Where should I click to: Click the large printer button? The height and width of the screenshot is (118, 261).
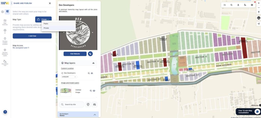point(259,18)
